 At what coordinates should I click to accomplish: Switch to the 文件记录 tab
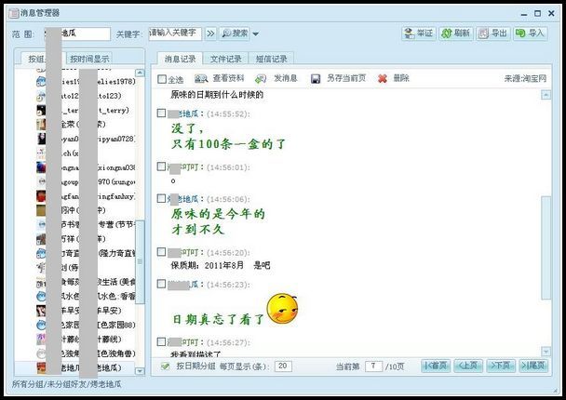[225, 59]
